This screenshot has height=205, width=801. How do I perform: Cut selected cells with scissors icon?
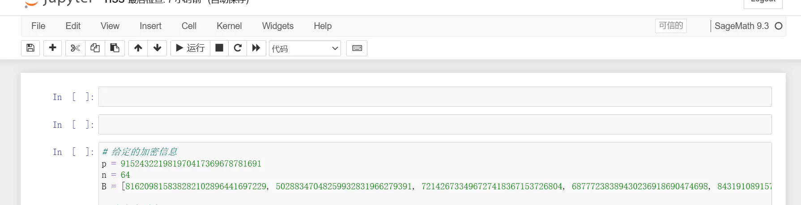coord(75,48)
